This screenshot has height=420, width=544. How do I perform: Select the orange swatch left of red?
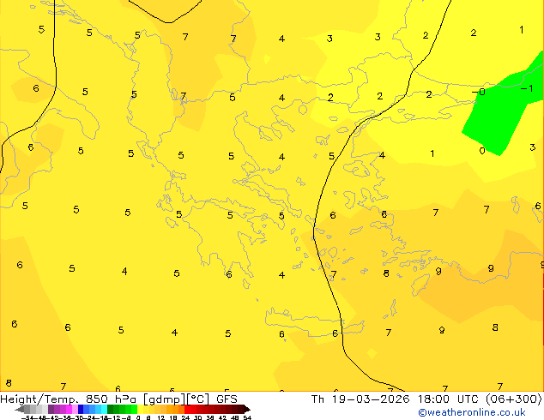point(181,409)
